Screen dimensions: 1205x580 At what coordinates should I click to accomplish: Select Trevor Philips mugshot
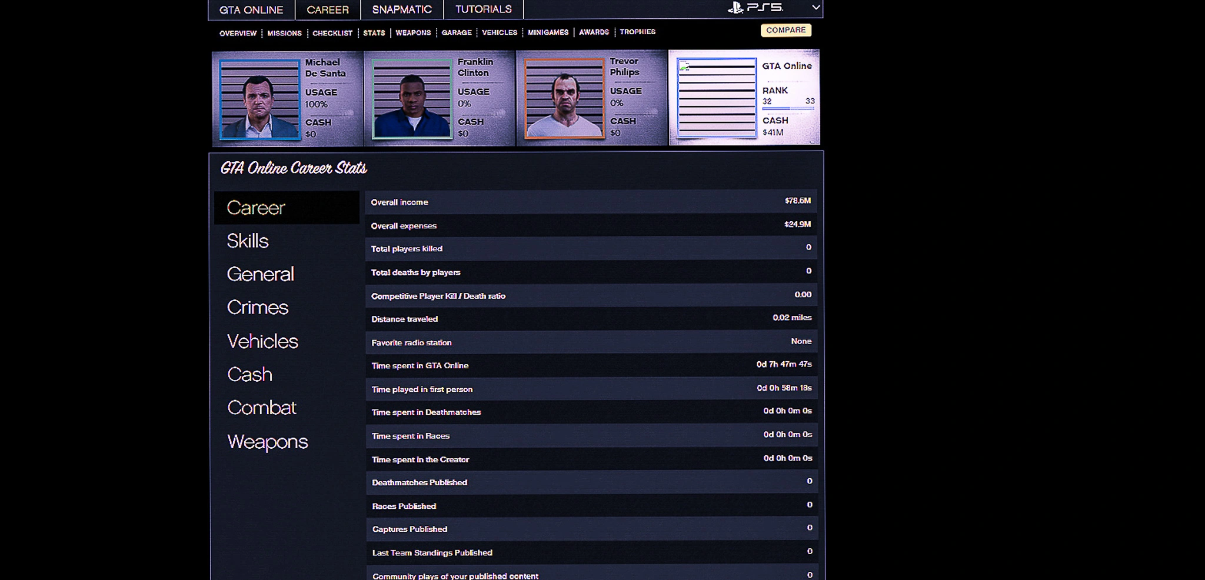(x=564, y=98)
